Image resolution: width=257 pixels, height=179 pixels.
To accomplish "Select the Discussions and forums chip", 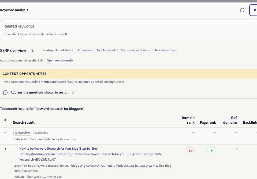I will [135, 50].
